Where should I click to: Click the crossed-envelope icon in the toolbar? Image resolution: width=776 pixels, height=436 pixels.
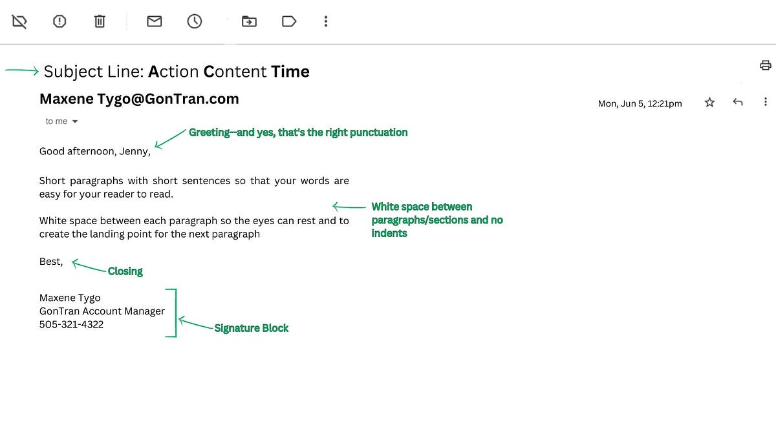pyautogui.click(x=19, y=21)
